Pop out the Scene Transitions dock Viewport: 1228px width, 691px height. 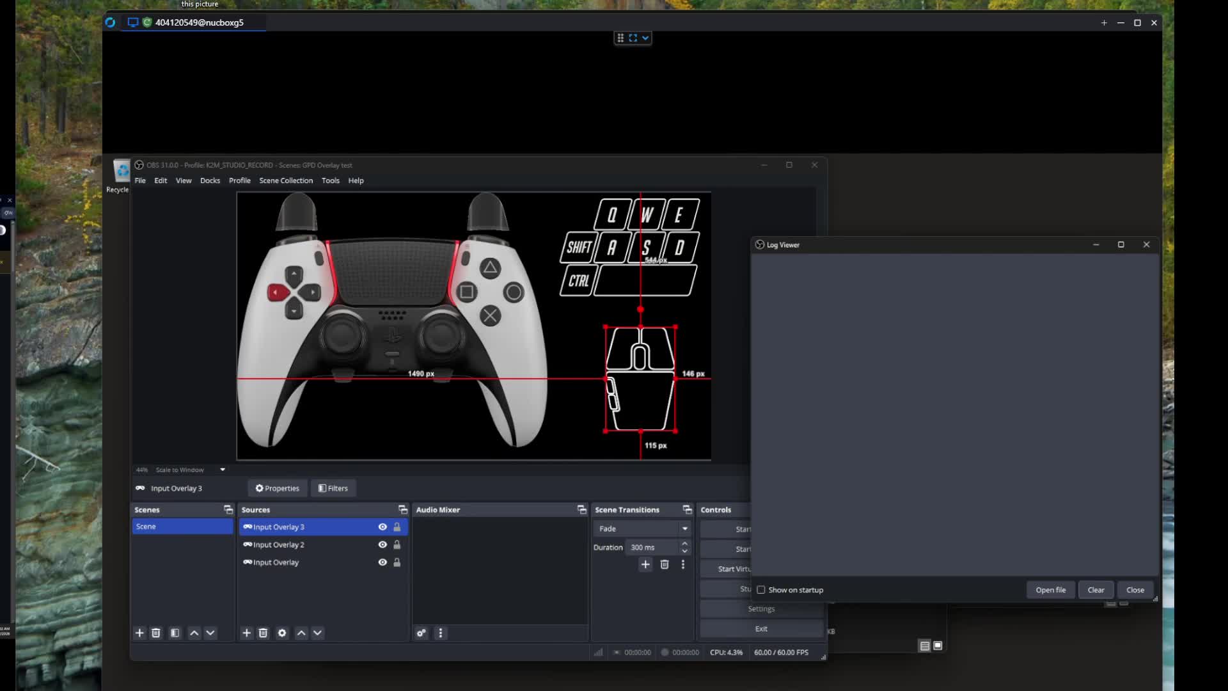(x=688, y=509)
